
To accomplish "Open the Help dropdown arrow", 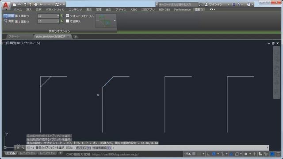I will 252,4.
